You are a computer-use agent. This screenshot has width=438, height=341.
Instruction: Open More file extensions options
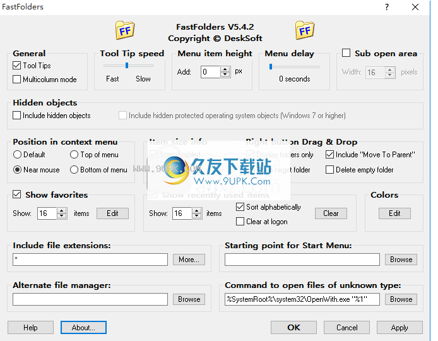(189, 260)
